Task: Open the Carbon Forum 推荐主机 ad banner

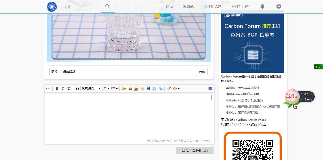Action: coord(253,41)
